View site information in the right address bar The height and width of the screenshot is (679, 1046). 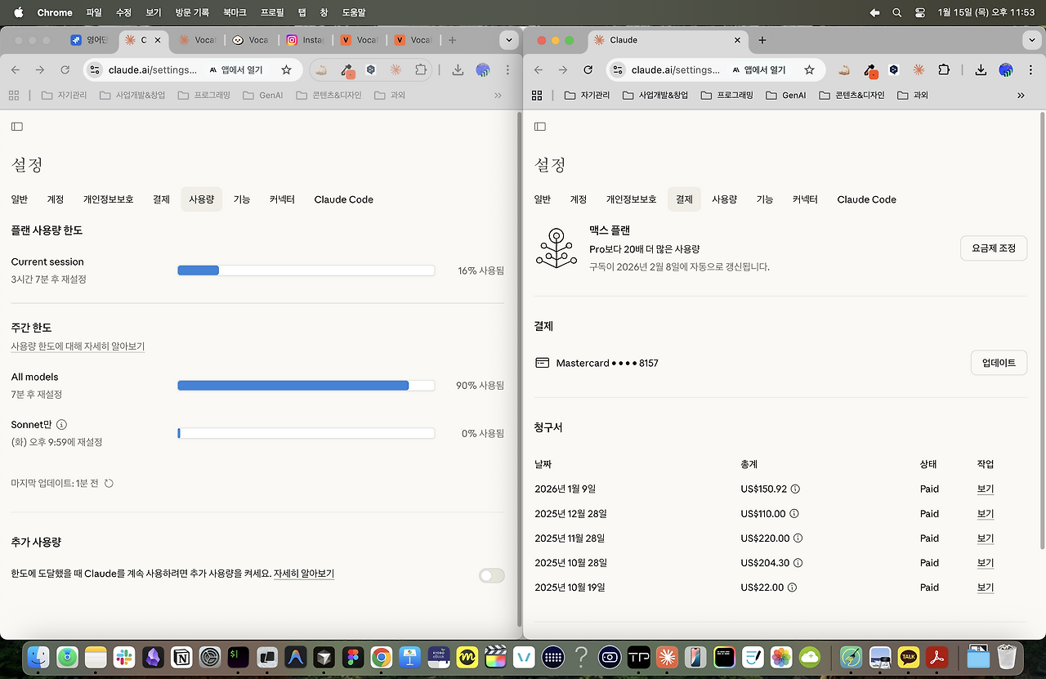pos(618,70)
